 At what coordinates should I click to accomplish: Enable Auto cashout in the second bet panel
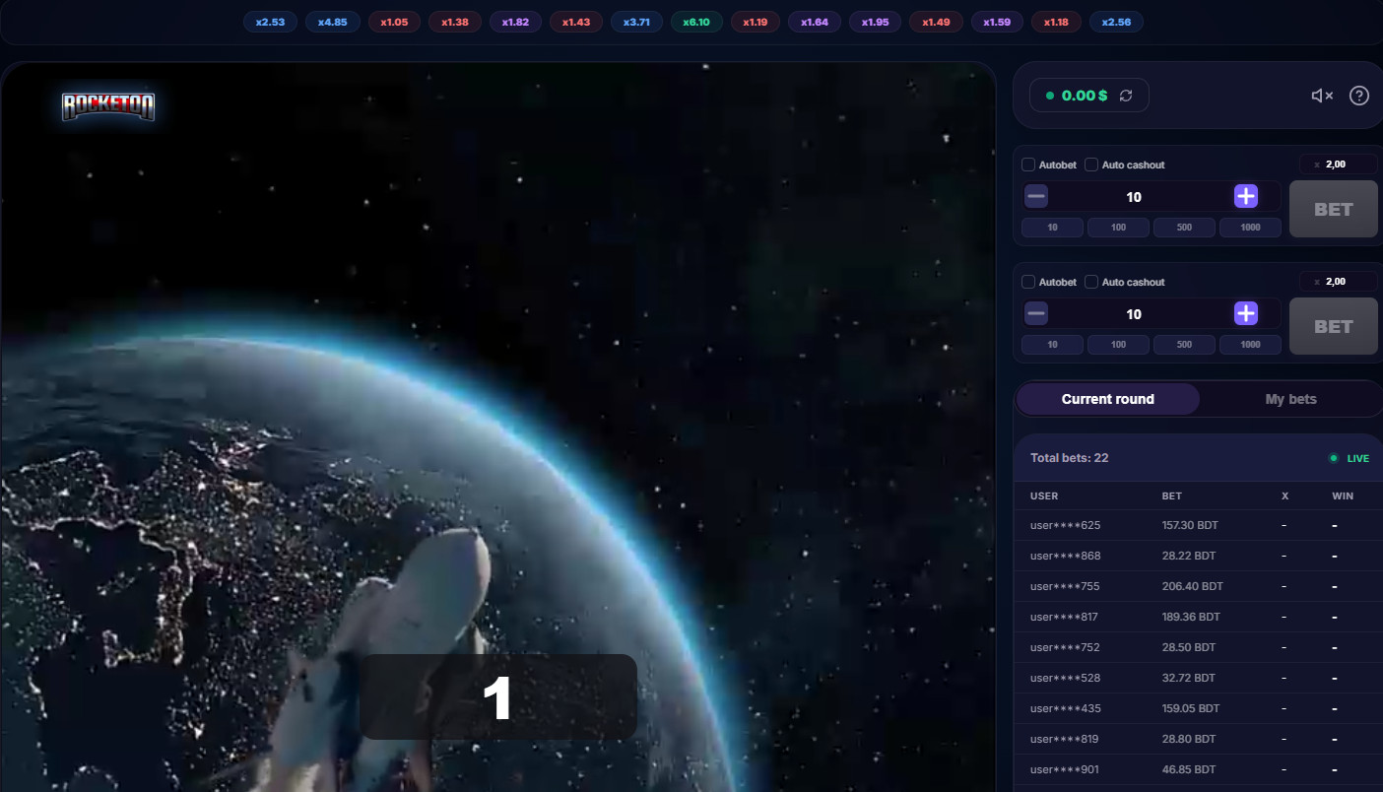tap(1091, 282)
